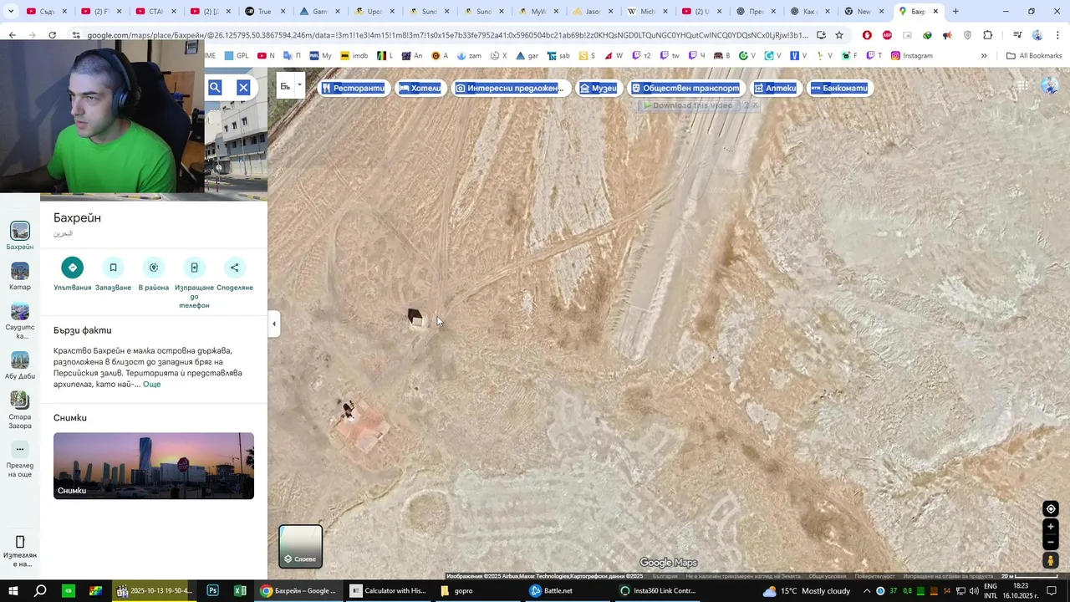Screen dimensions: 1070x602
Task: Filter map by Хотели chip
Action: click(420, 88)
